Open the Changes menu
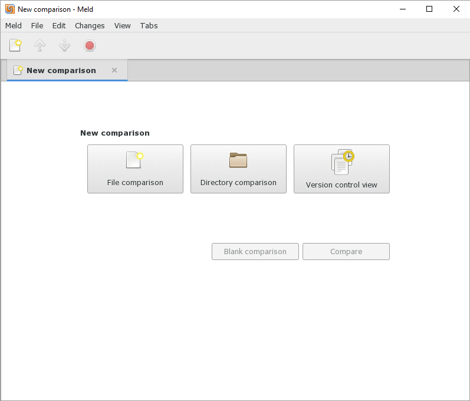Viewport: 470px width, 401px height. [90, 26]
